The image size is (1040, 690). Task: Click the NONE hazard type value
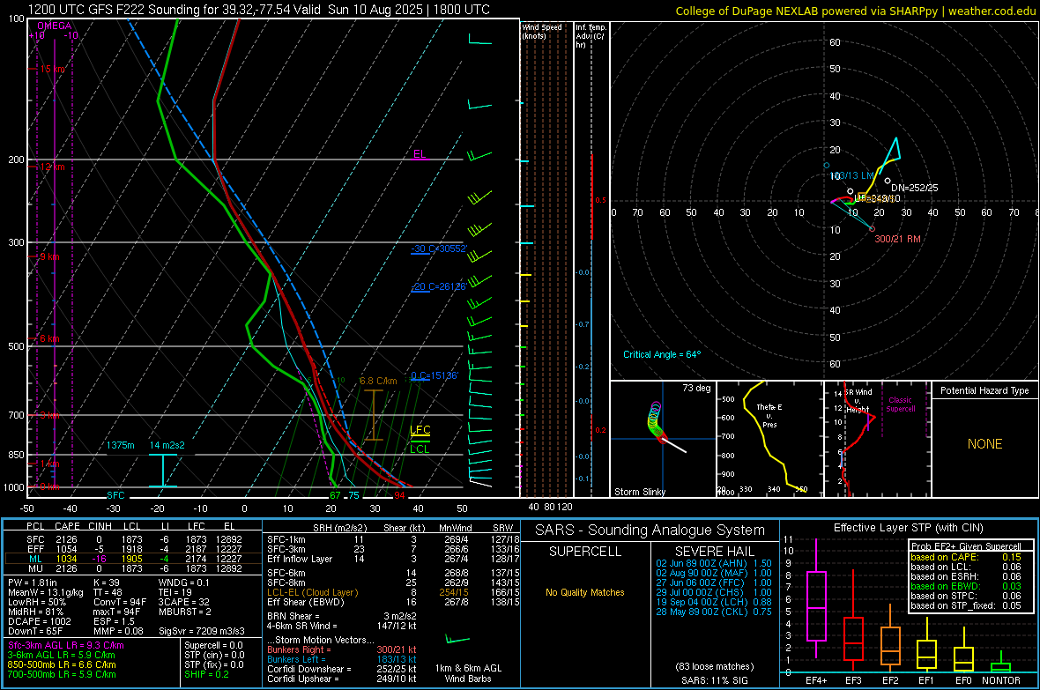coord(985,444)
